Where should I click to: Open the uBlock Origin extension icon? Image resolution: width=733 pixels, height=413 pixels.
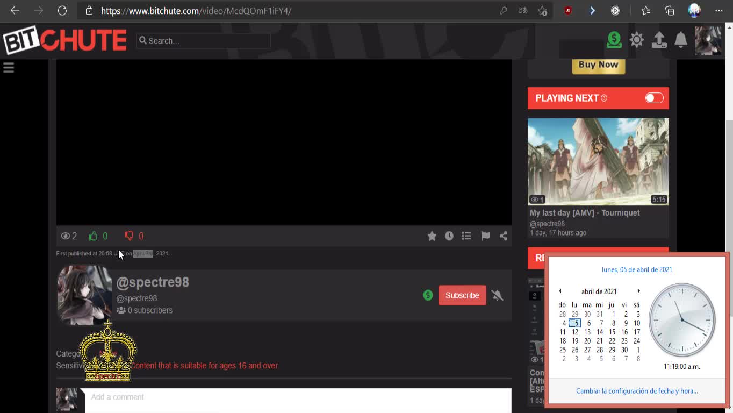pyautogui.click(x=568, y=10)
